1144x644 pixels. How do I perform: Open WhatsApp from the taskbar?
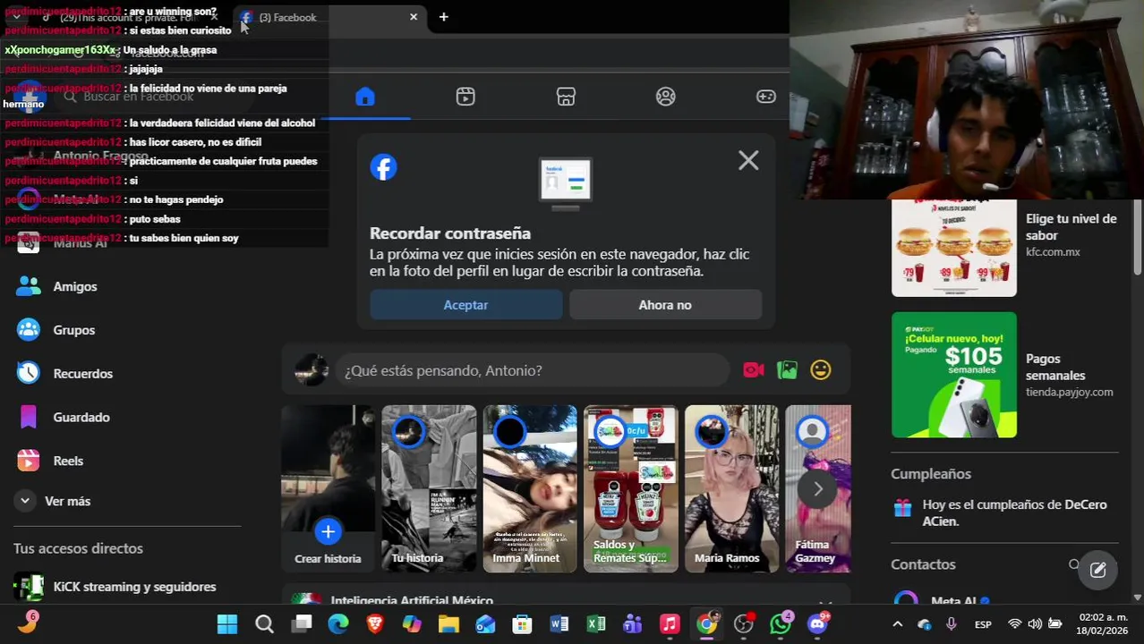pos(781,624)
